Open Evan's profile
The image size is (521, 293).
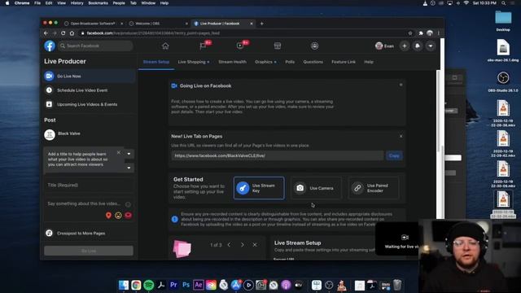[384, 46]
